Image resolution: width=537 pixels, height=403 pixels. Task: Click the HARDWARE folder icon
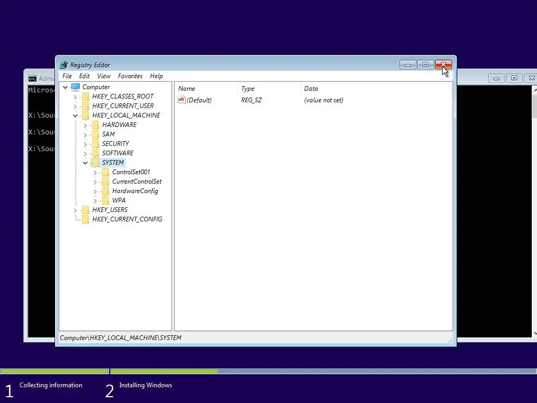coord(95,125)
